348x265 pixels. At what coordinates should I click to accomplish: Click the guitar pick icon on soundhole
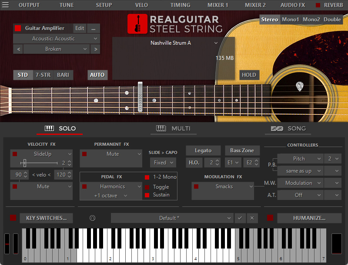point(300,86)
